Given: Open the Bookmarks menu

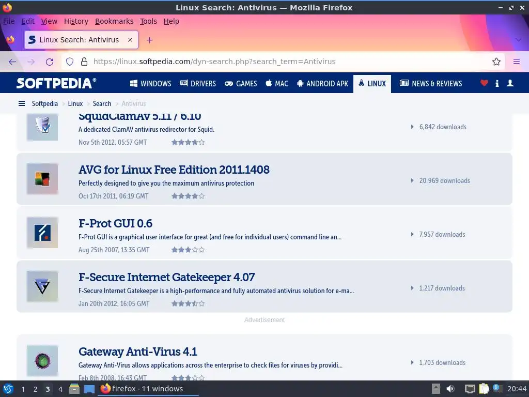Looking at the screenshot, I should [114, 21].
